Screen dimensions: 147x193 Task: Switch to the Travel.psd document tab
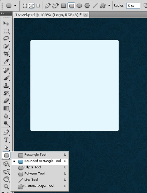coord(49,15)
